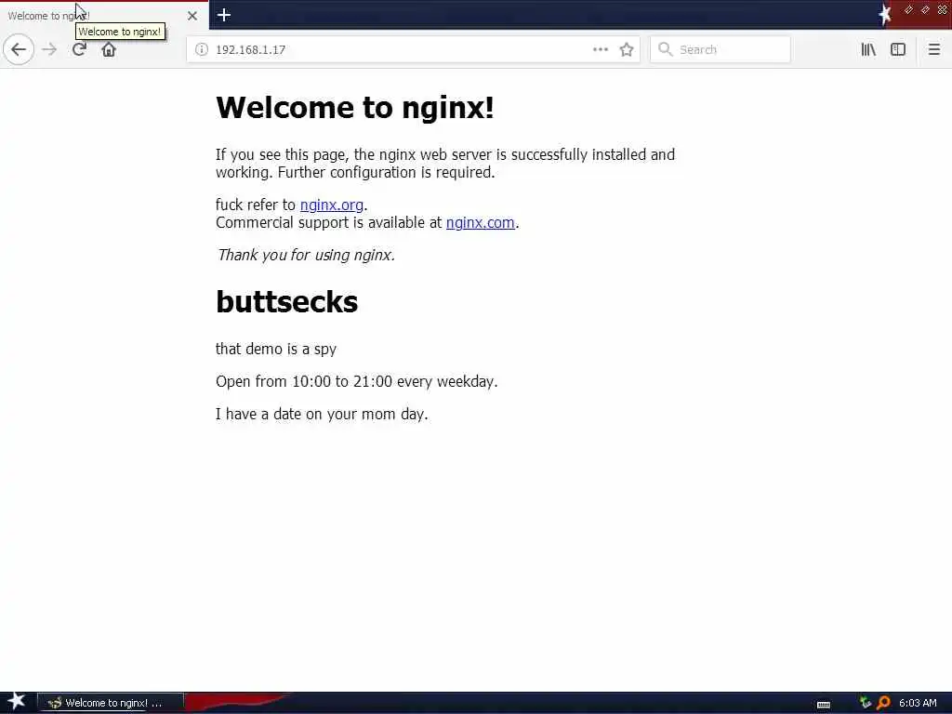Viewport: 952px width, 714px height.
Task: Click the "that demo is a spy" line
Action: pyautogui.click(x=275, y=350)
